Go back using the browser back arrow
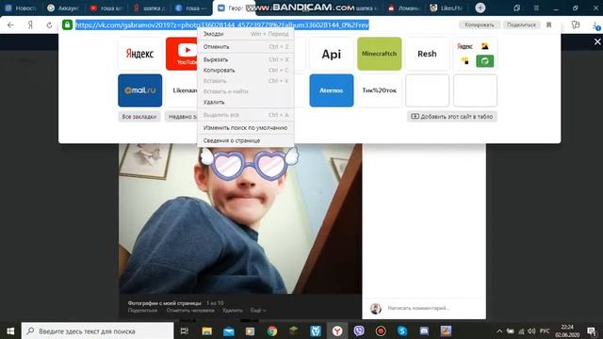 [x=10, y=25]
